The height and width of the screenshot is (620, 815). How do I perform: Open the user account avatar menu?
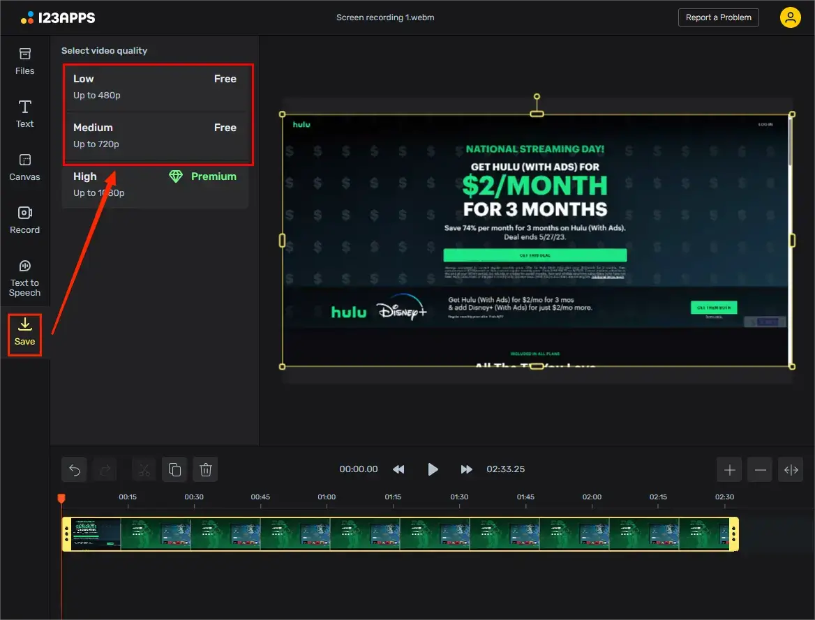(x=790, y=17)
